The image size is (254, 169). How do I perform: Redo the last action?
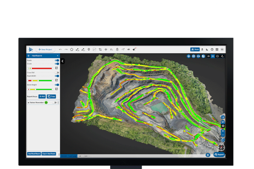tap(66, 49)
